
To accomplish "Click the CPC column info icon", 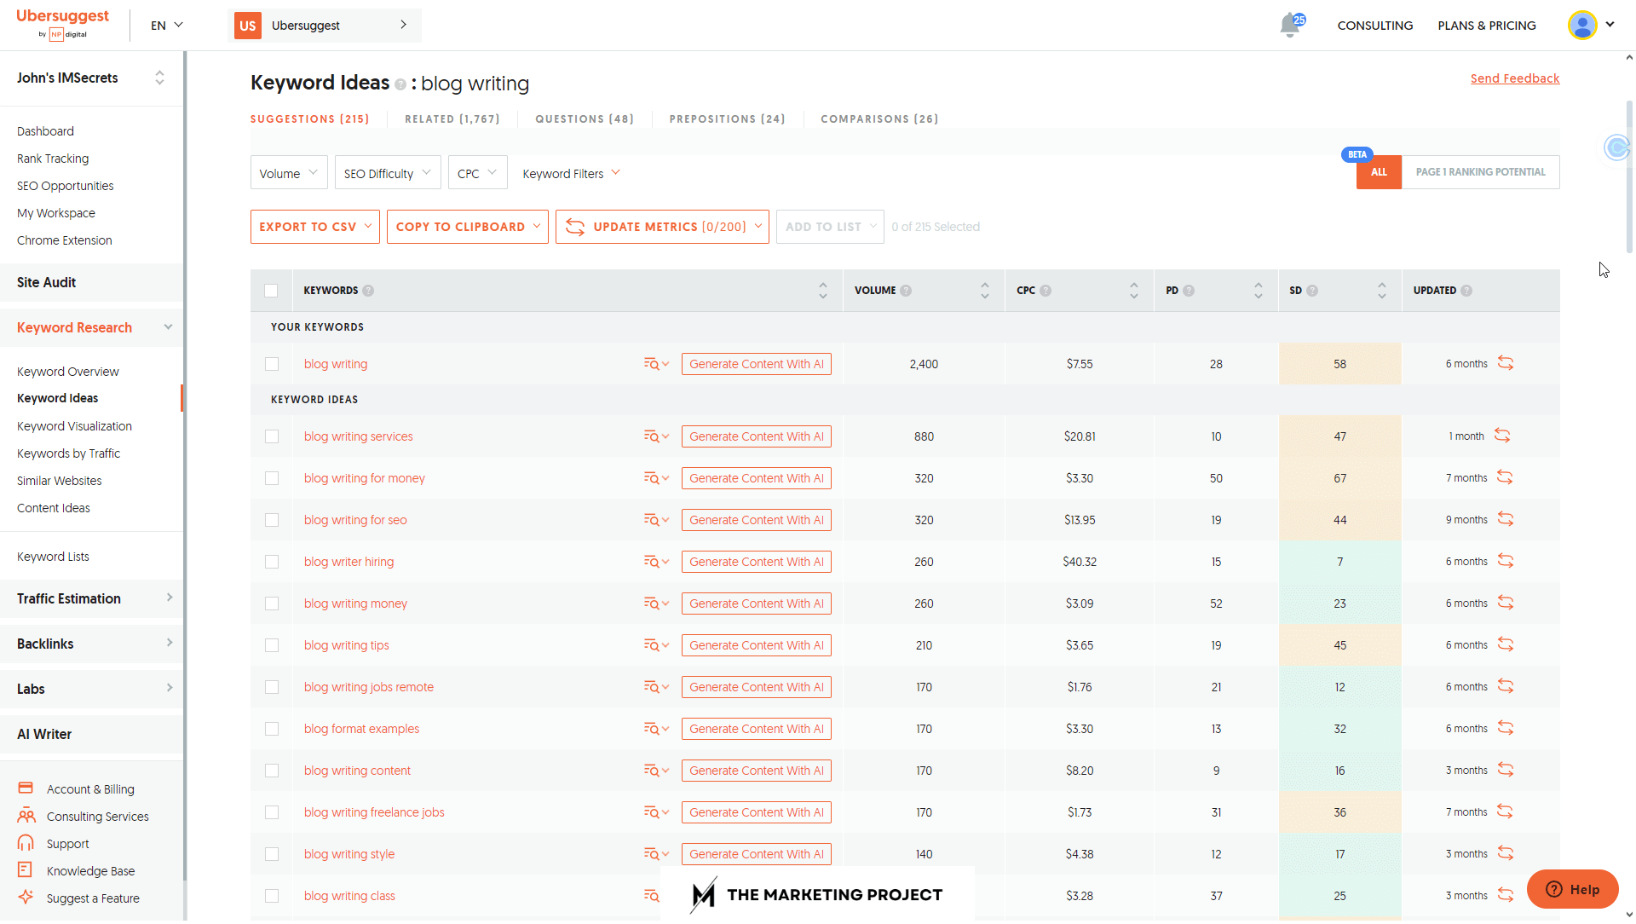I will pos(1046,291).
